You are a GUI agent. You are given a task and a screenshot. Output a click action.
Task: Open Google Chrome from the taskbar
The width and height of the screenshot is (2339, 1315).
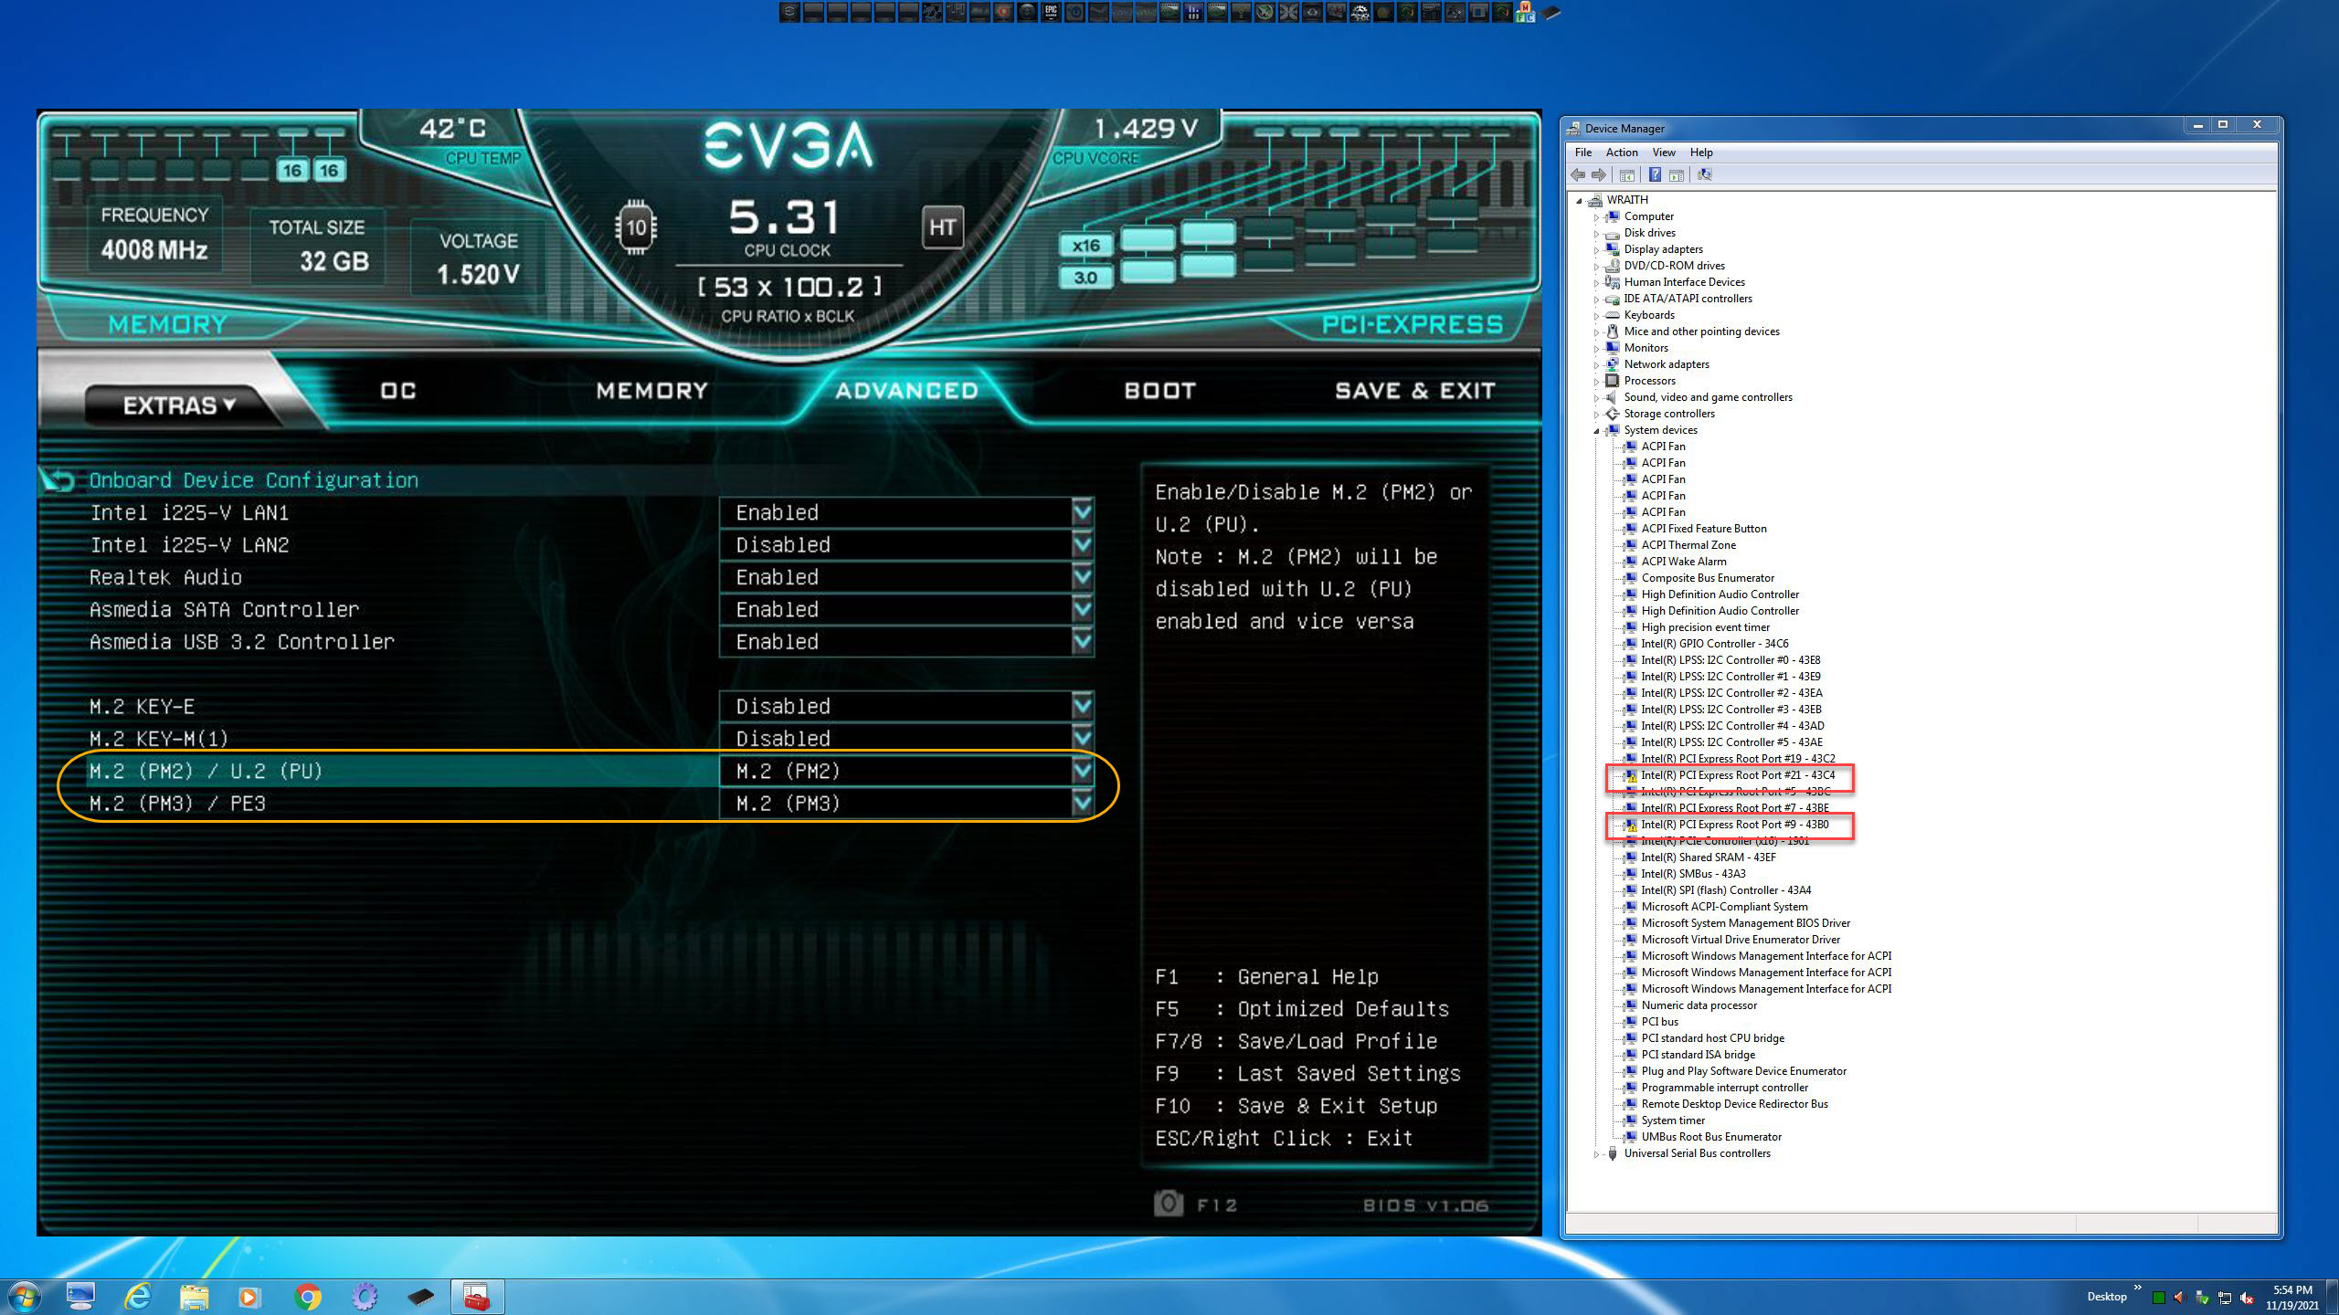308,1297
